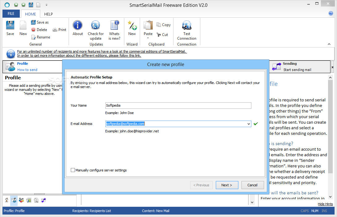This screenshot has width=337, height=217.
Task: Follow 'In order to get more information' link
Action: pyautogui.click(x=79, y=55)
